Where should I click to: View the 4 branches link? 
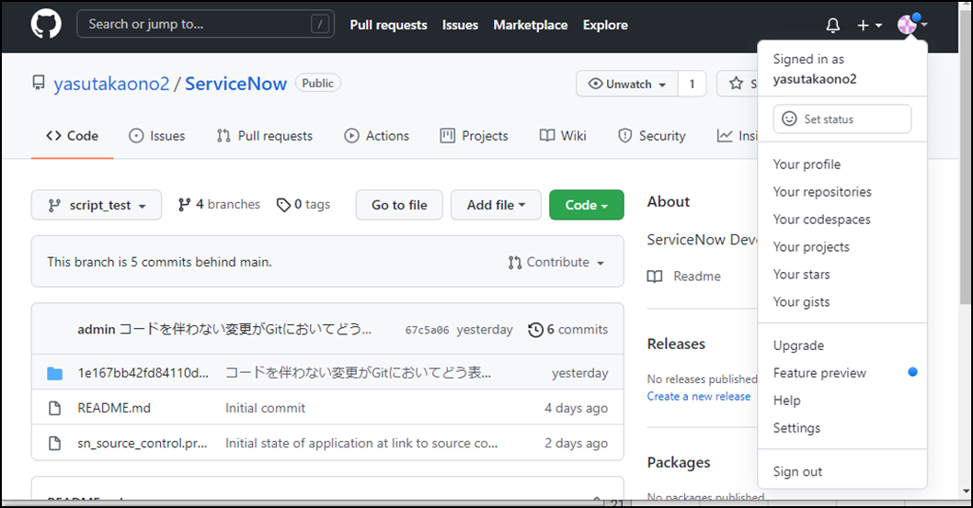tap(219, 205)
